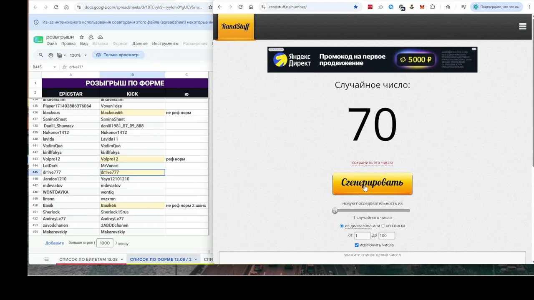Select row 450 header

[x=35, y=205]
